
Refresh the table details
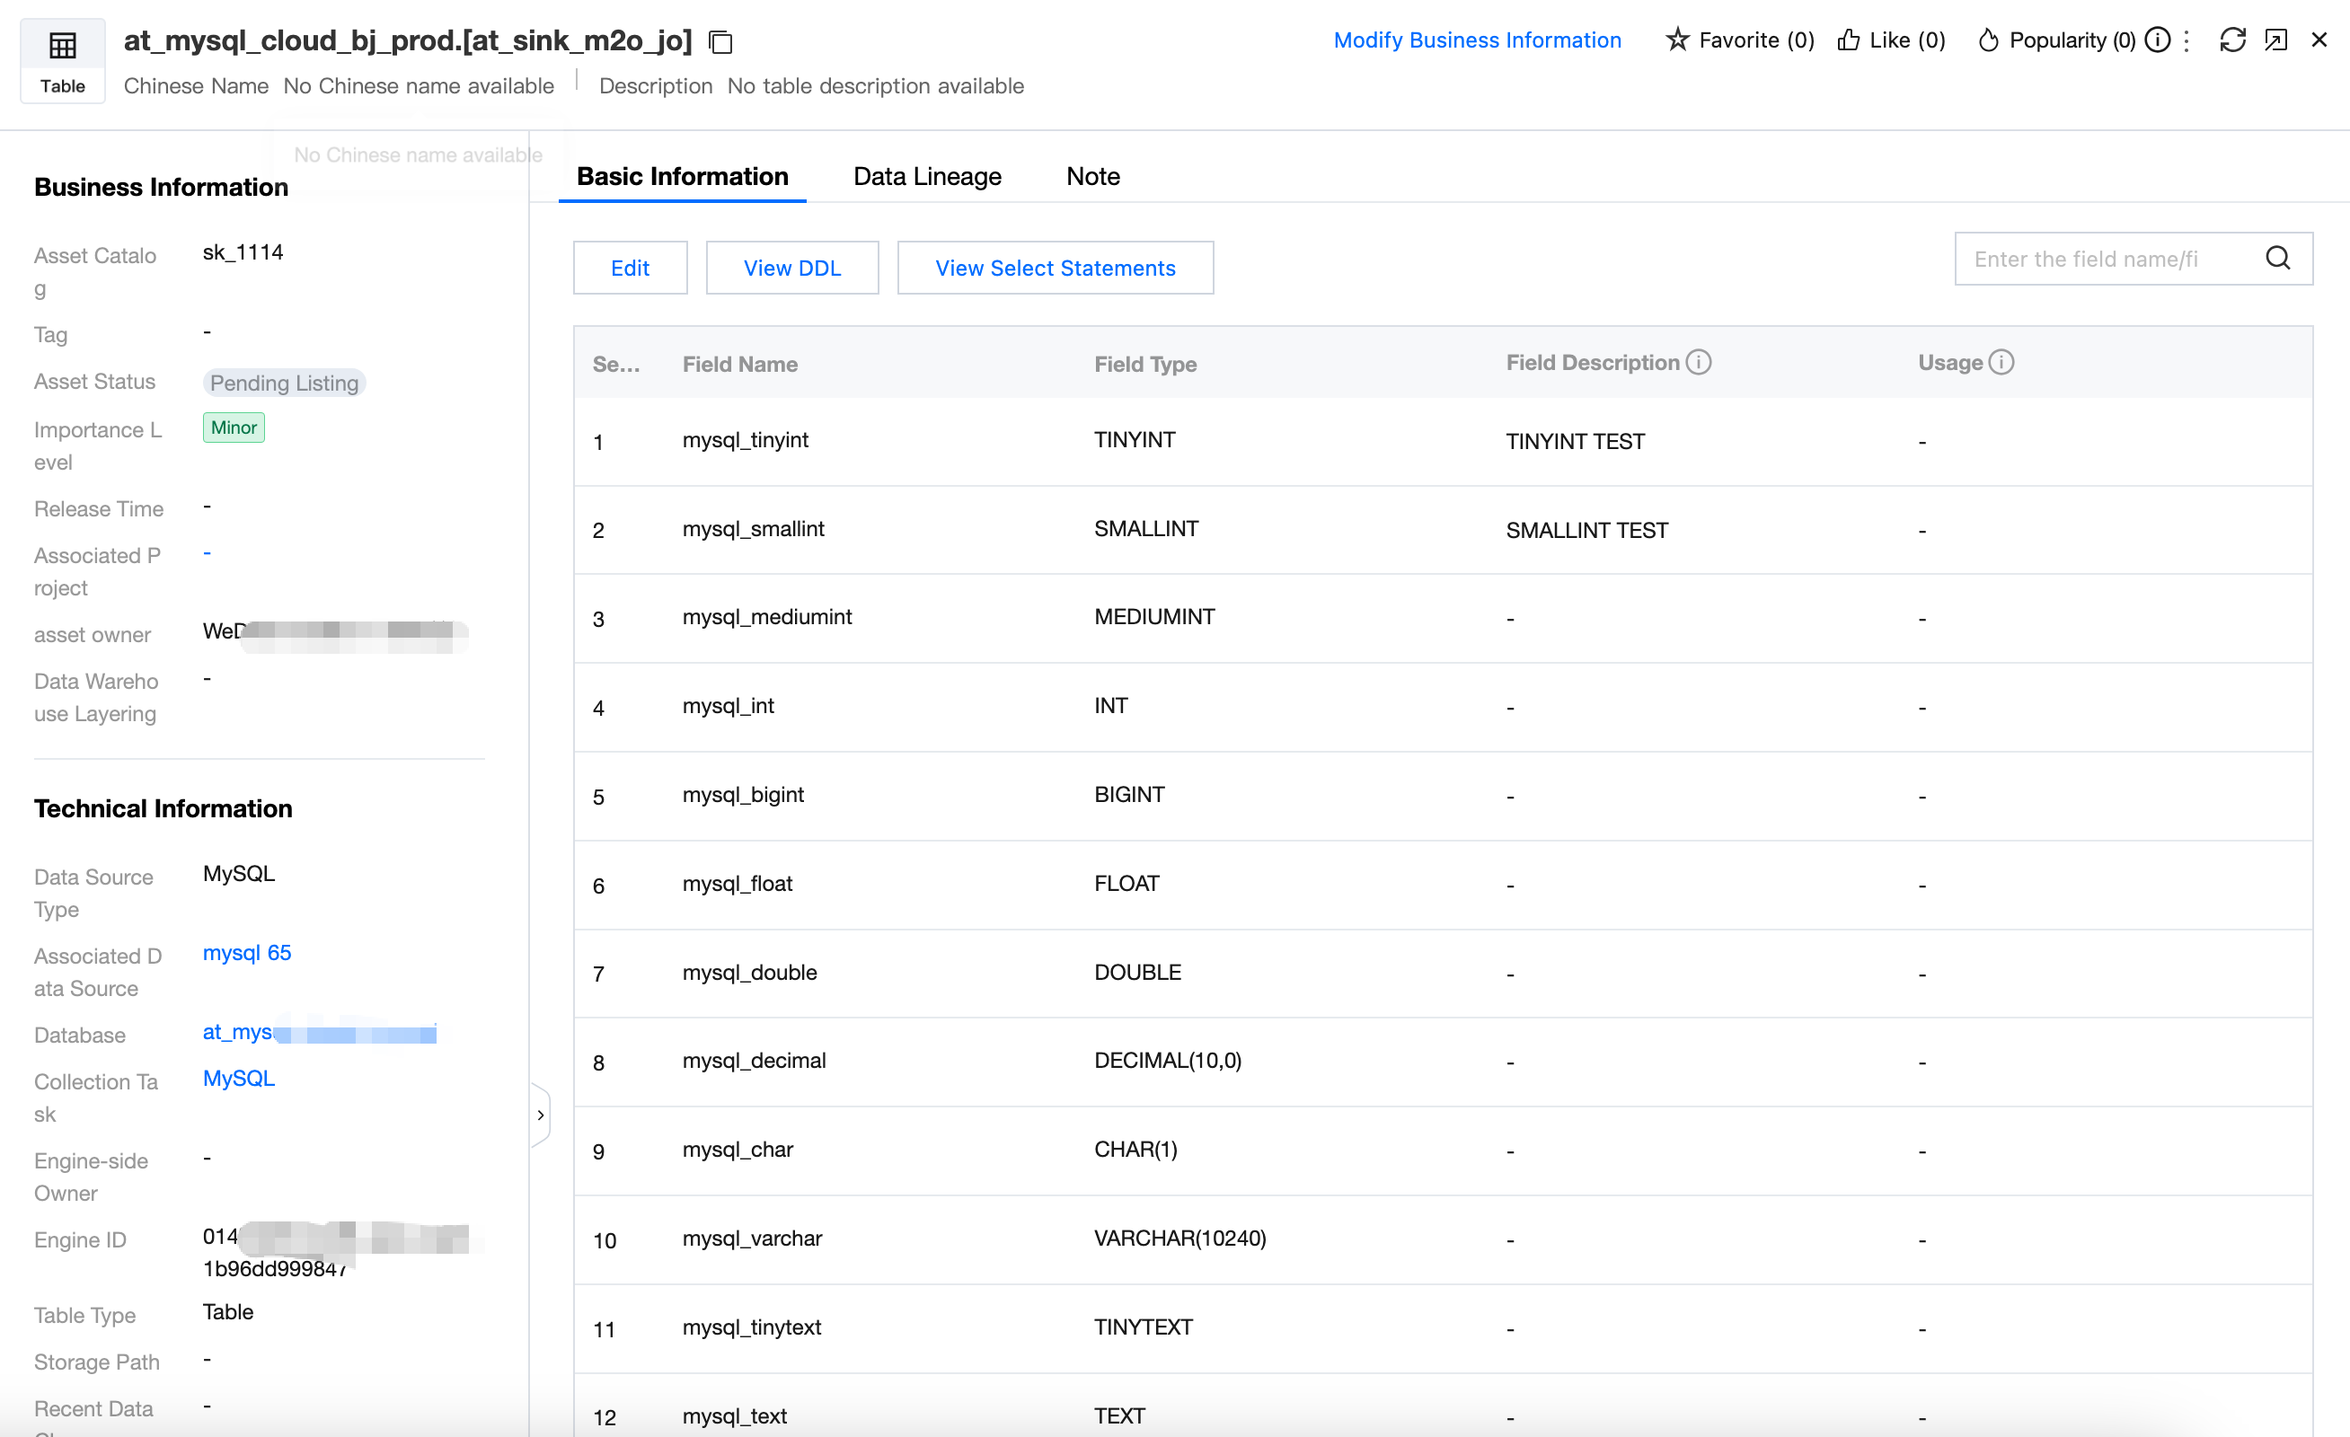[x=2232, y=40]
